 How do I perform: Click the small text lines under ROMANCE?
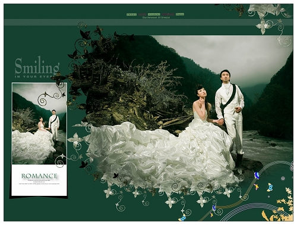39,182
